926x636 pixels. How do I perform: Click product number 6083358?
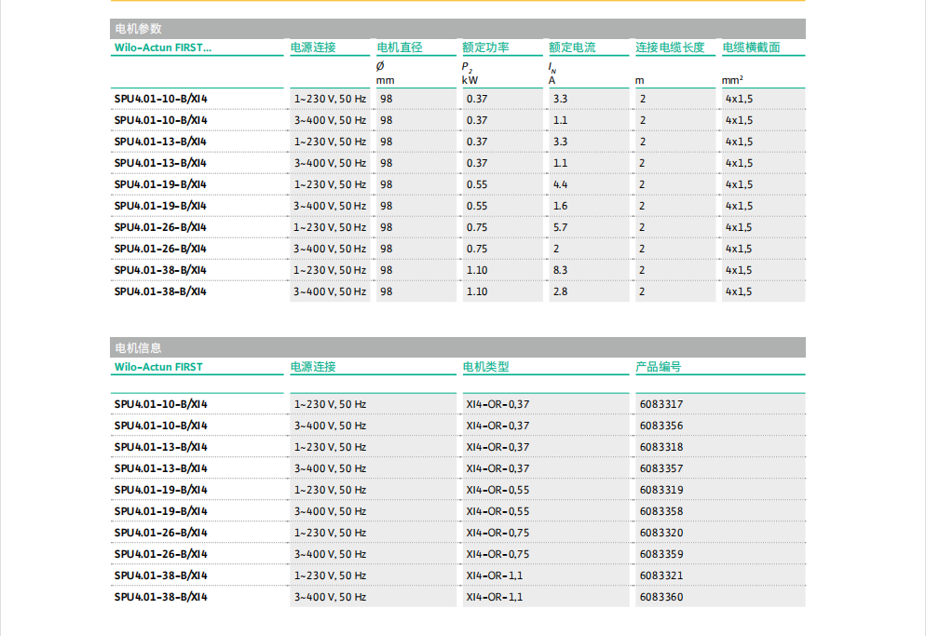tap(661, 511)
